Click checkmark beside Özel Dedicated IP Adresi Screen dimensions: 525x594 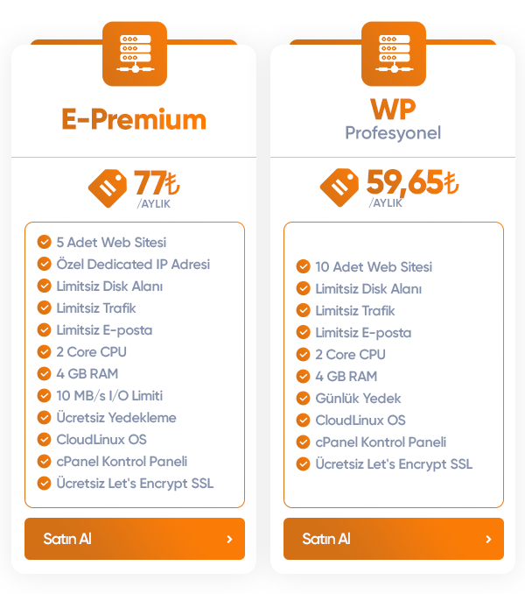(x=45, y=264)
